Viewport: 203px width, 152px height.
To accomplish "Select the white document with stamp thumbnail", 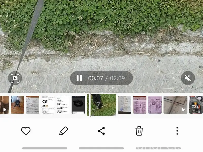I will click(125, 105).
